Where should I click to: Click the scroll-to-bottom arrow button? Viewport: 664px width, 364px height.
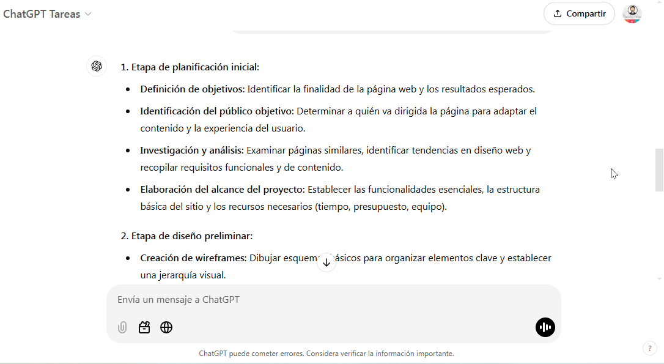326,262
